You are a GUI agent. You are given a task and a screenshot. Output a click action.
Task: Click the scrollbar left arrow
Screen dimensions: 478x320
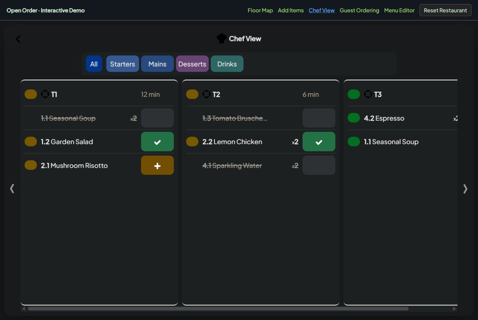tap(23, 309)
